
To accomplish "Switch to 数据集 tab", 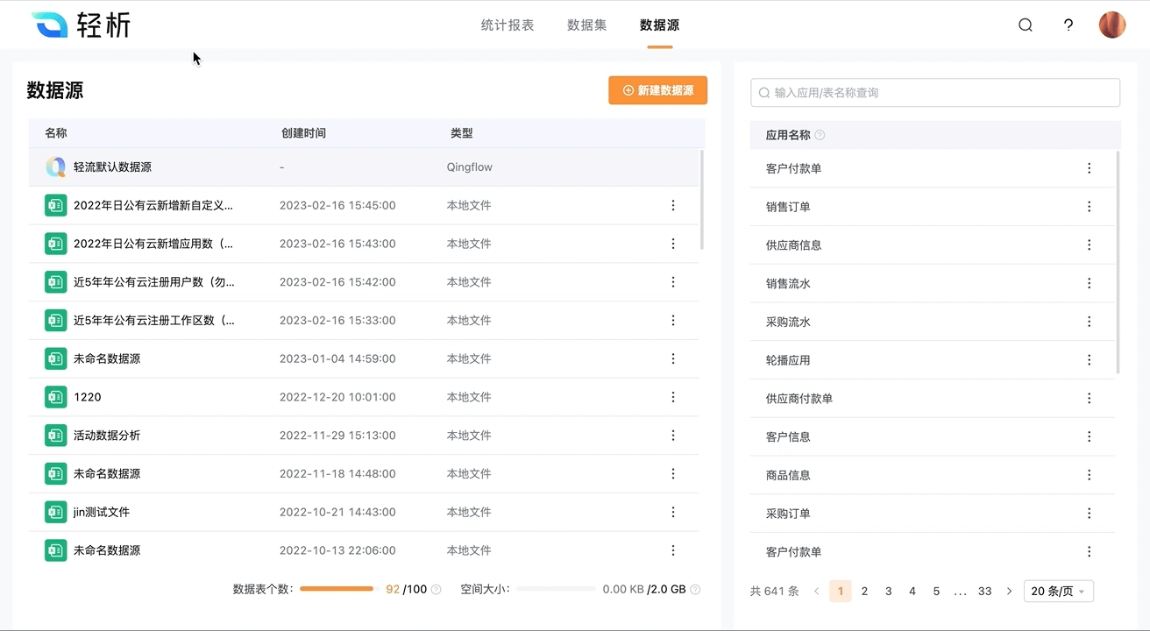I will pyautogui.click(x=587, y=25).
